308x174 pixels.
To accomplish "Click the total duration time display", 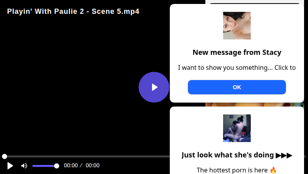I will (x=92, y=166).
